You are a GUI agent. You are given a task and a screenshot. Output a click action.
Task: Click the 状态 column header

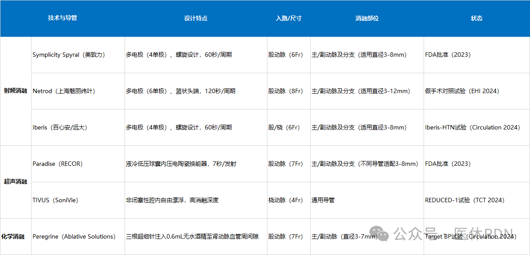(x=477, y=18)
